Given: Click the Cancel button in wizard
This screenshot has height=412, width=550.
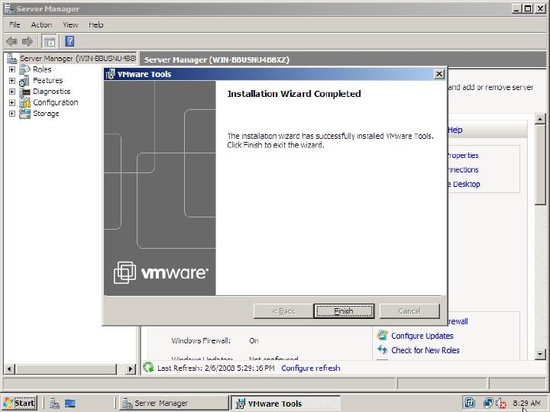Looking at the screenshot, I should pyautogui.click(x=409, y=311).
